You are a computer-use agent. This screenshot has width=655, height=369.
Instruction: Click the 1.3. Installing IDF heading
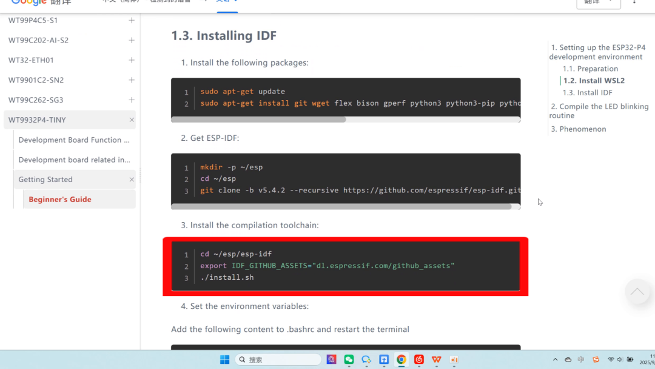coord(224,36)
